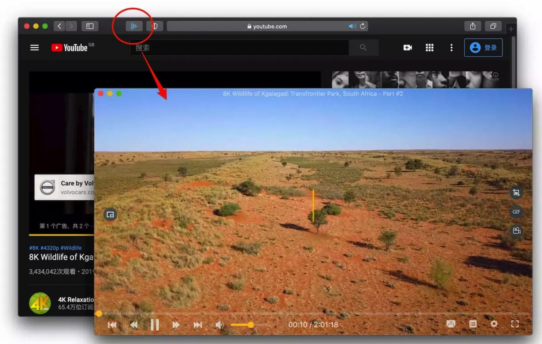Pause the playing video
542x344 pixels.
coord(154,325)
